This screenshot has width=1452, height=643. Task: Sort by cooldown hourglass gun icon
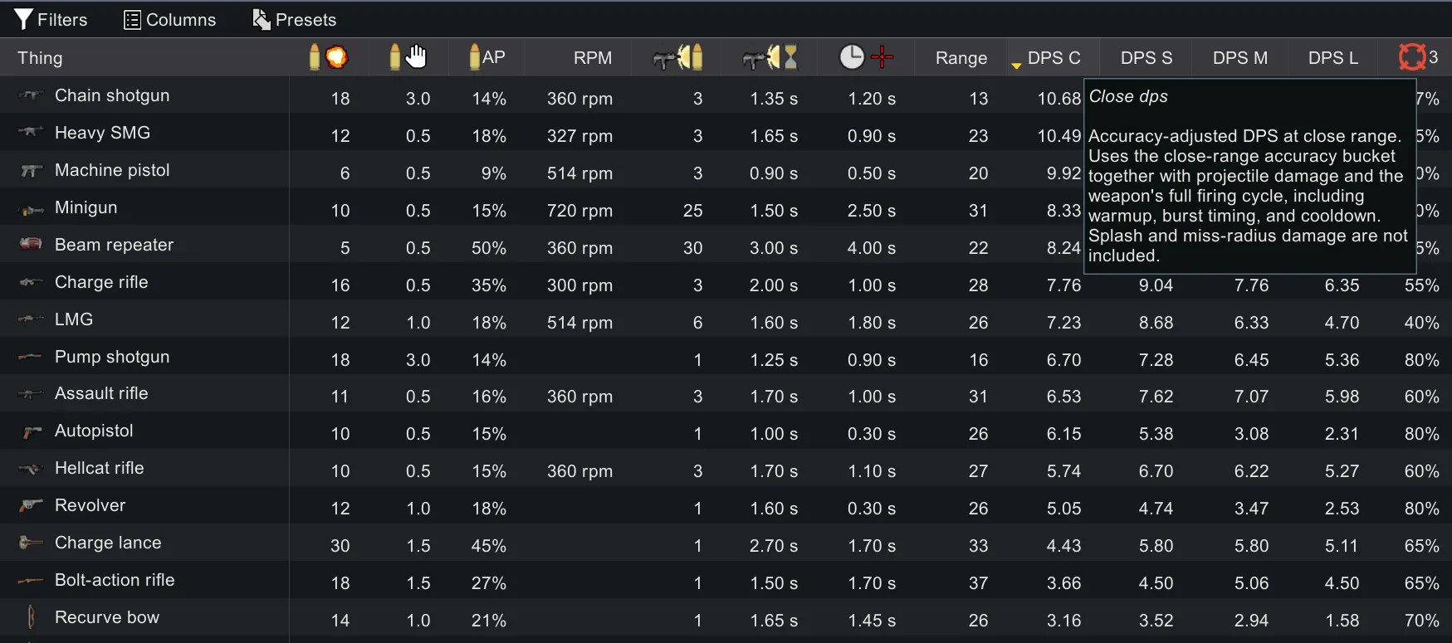(x=770, y=57)
